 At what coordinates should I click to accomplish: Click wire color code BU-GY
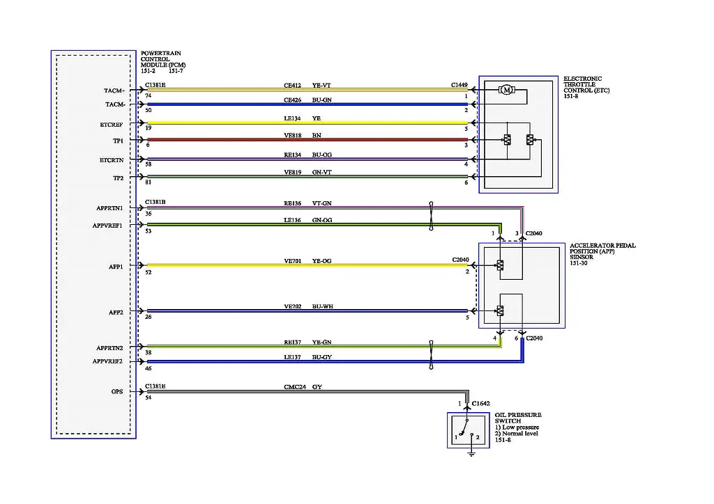[x=322, y=357]
